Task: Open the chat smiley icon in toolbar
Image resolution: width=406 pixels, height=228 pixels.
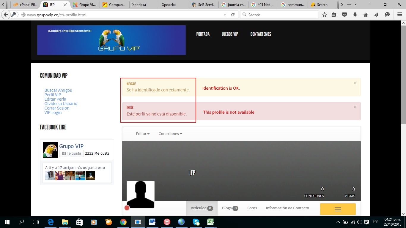Action: point(387,15)
